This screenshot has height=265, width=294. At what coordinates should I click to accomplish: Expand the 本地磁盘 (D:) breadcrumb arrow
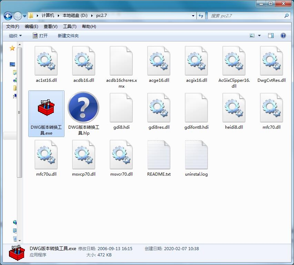click(x=92, y=16)
